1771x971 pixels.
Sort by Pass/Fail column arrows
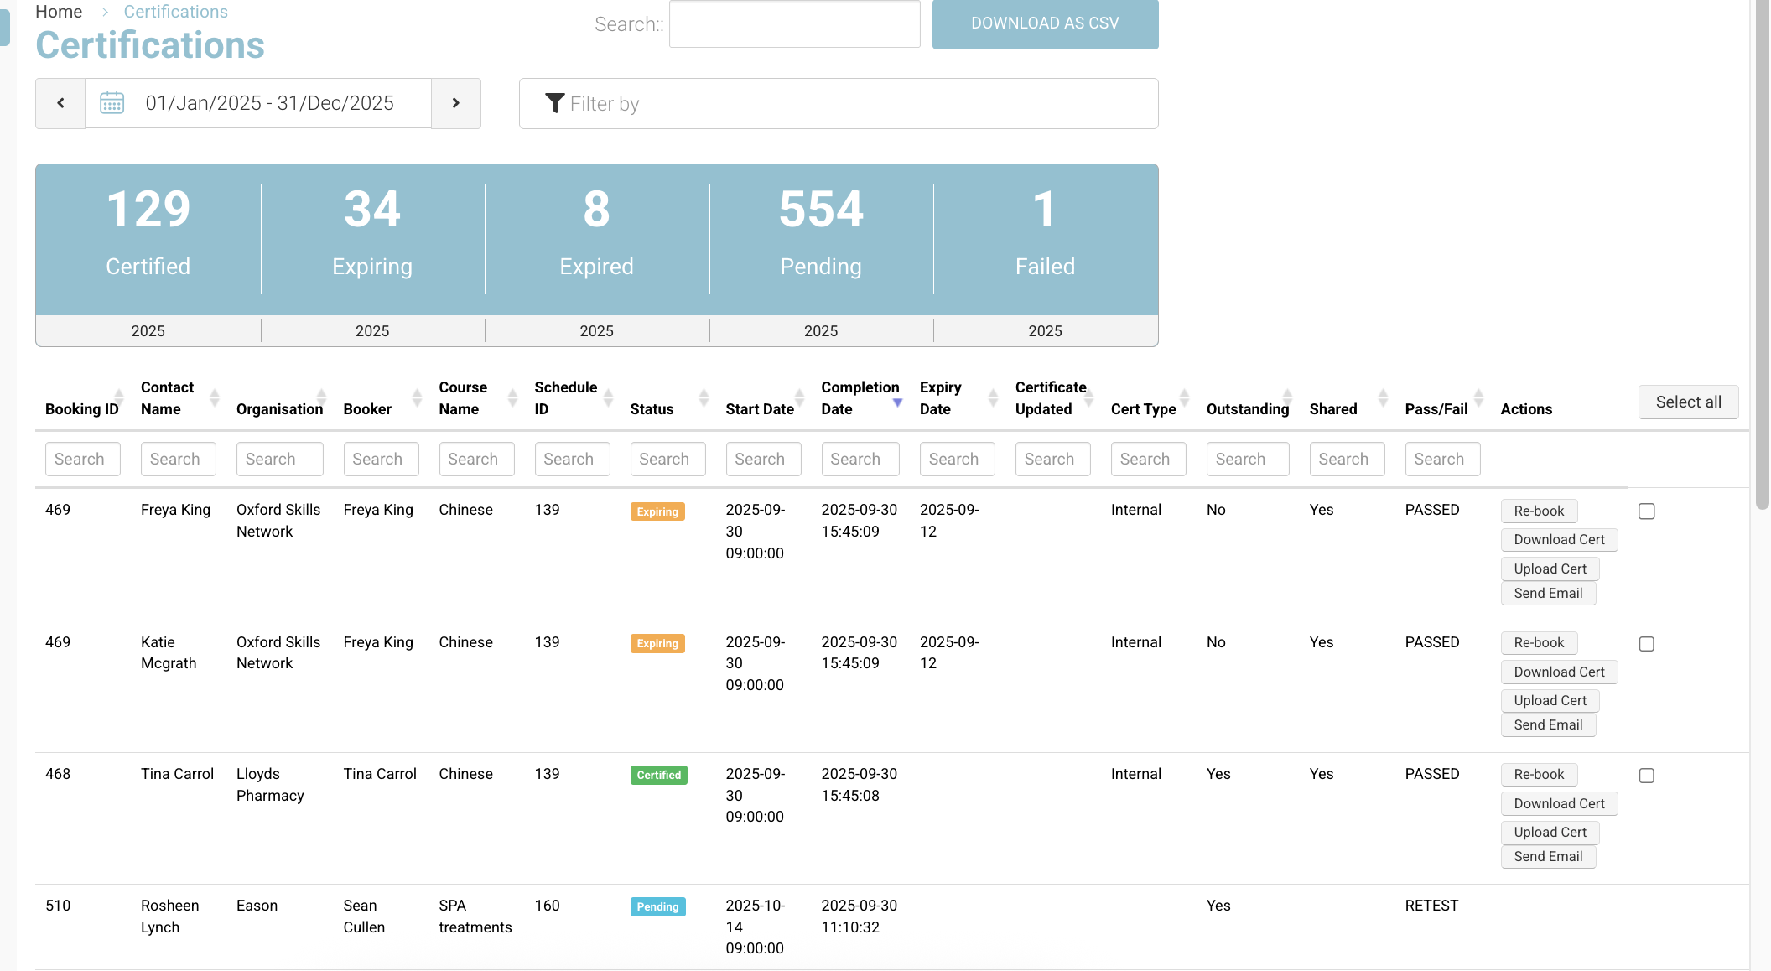(1478, 397)
